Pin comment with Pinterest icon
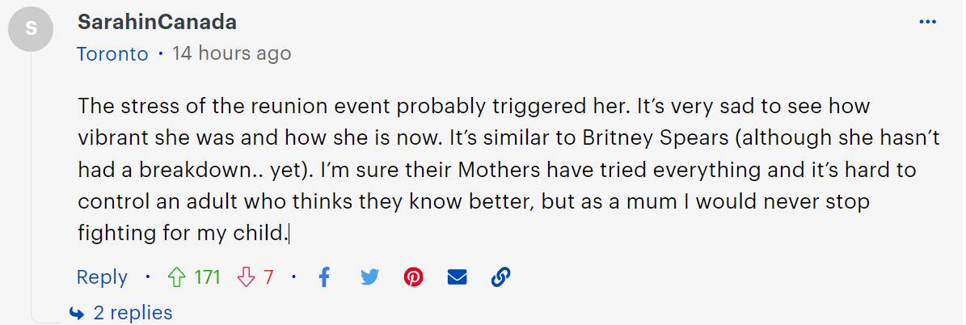This screenshot has width=966, height=325. (413, 277)
